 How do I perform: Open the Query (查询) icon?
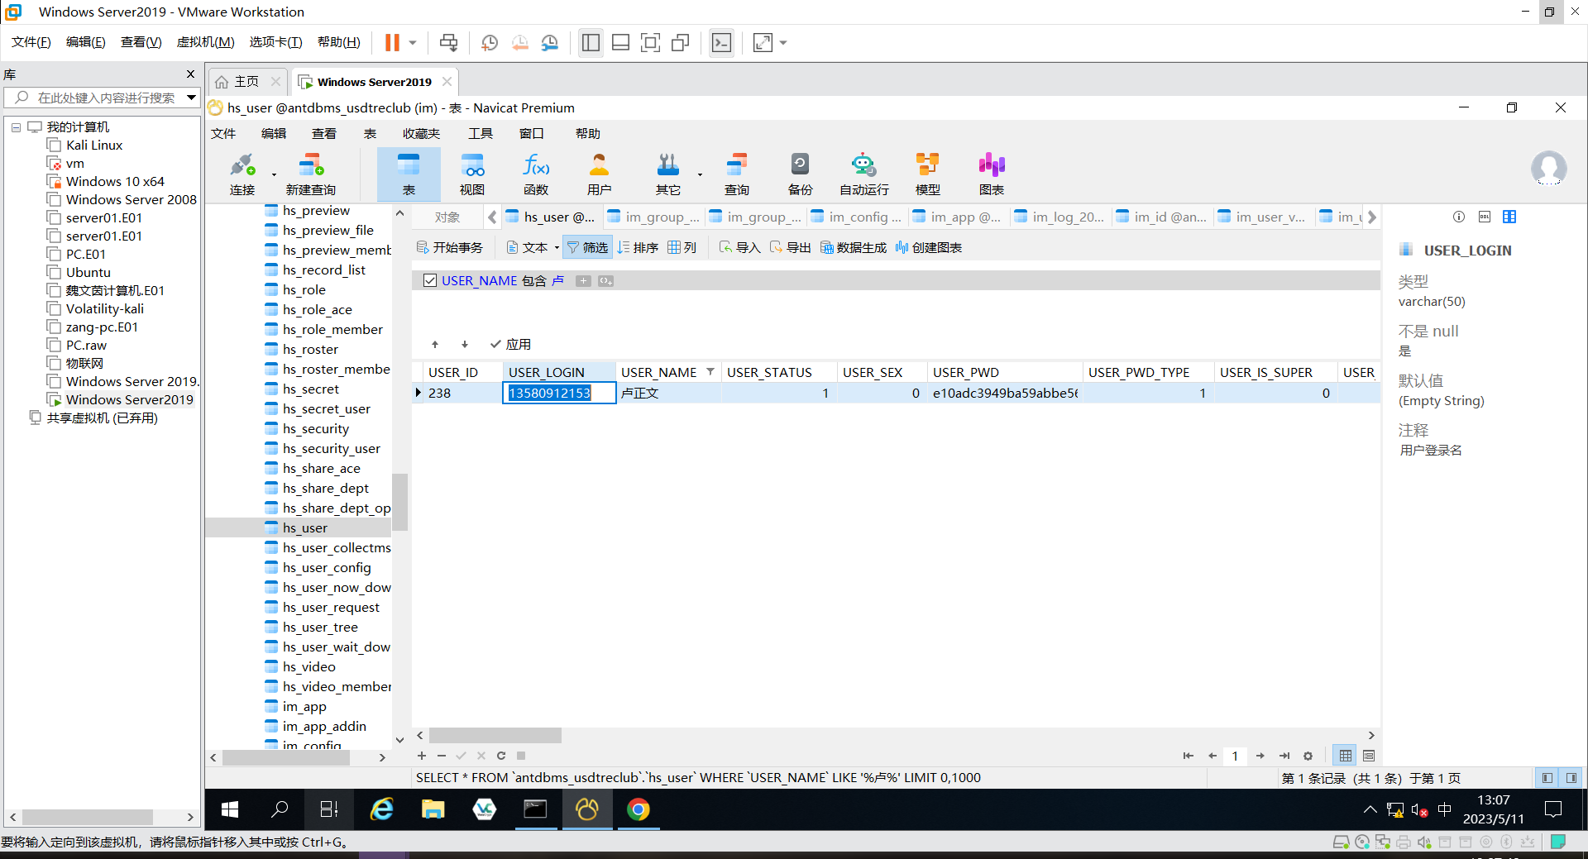pyautogui.click(x=737, y=174)
